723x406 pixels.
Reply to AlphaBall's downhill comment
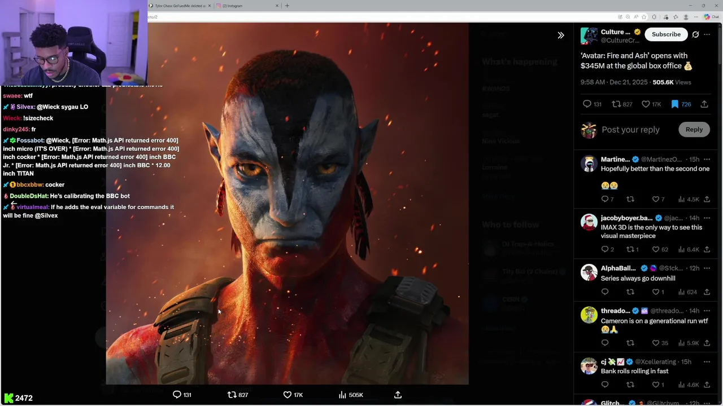tap(605, 292)
